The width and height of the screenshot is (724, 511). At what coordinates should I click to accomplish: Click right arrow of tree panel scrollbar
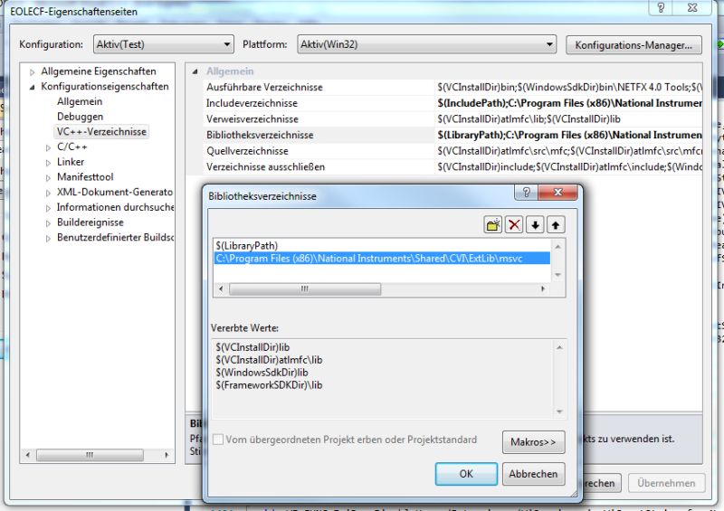point(167,455)
